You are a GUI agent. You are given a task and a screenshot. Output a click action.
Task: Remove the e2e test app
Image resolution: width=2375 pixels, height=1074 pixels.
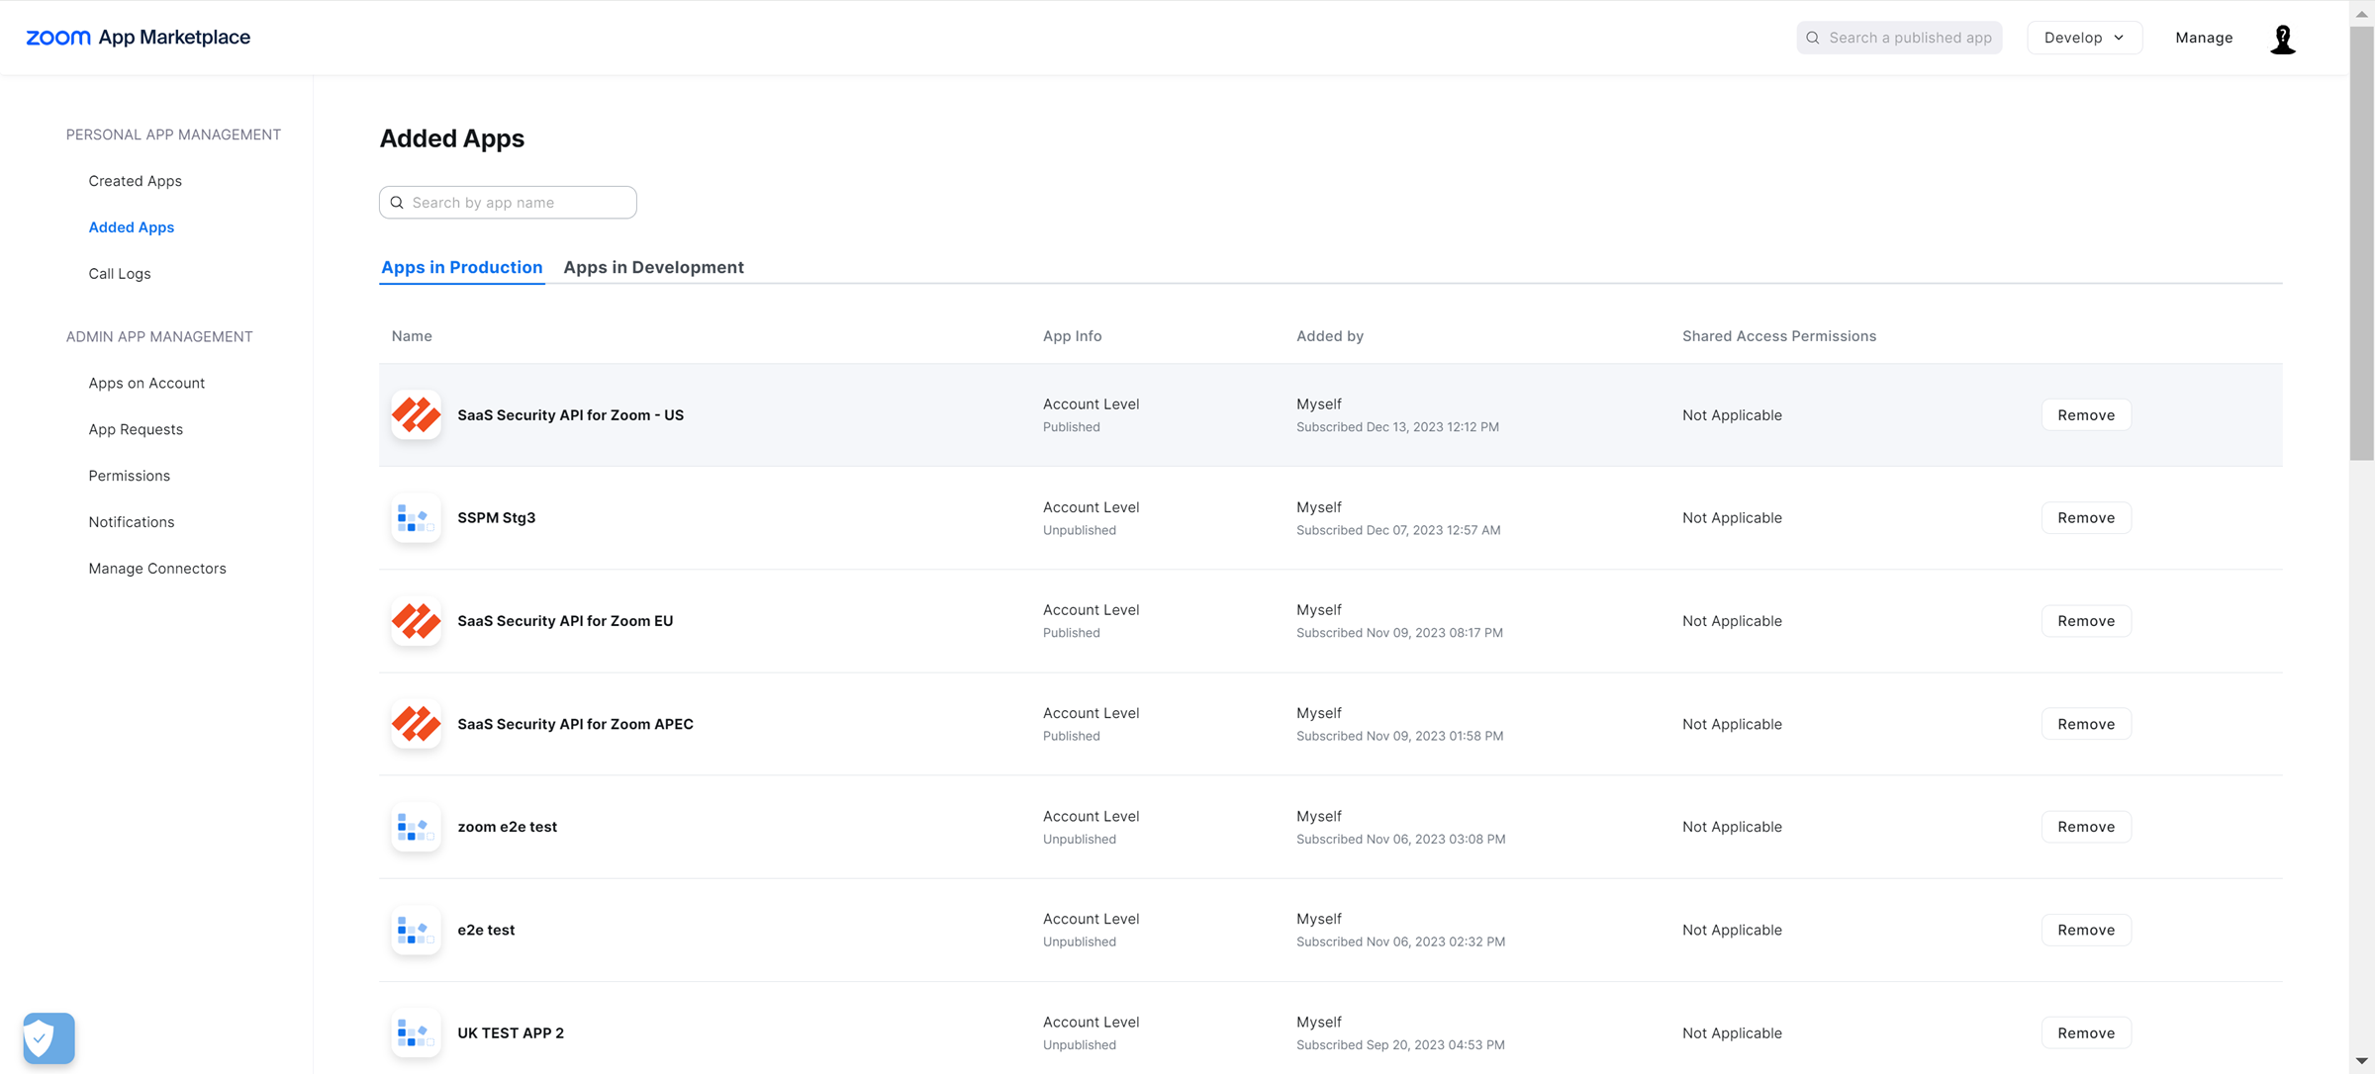[2085, 930]
